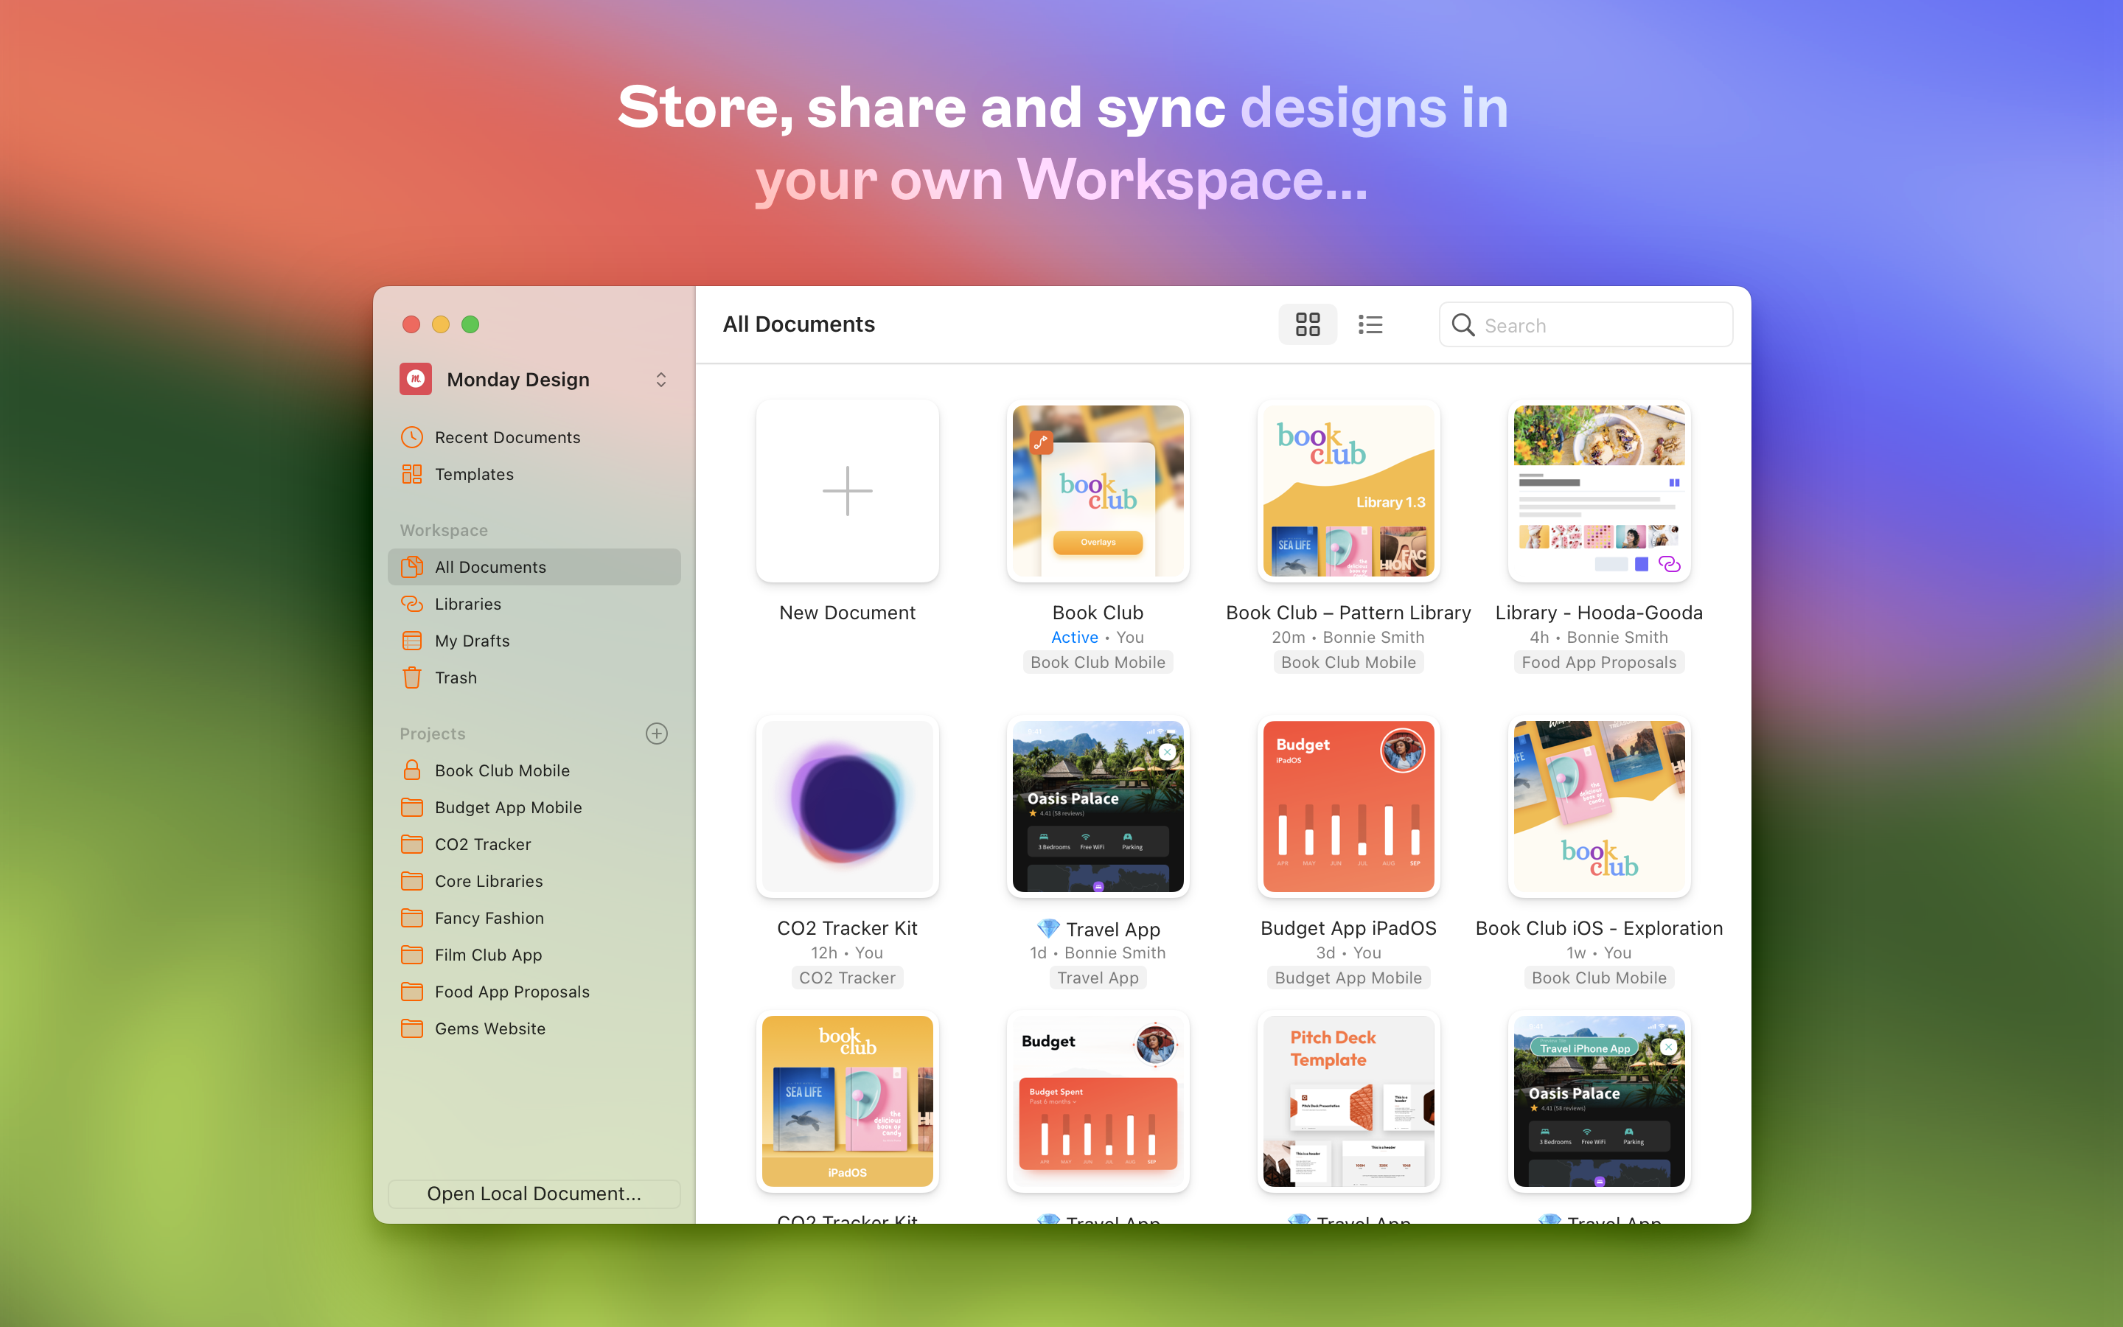This screenshot has height=1327, width=2123.
Task: Add a new project with plus icon
Action: 656,734
